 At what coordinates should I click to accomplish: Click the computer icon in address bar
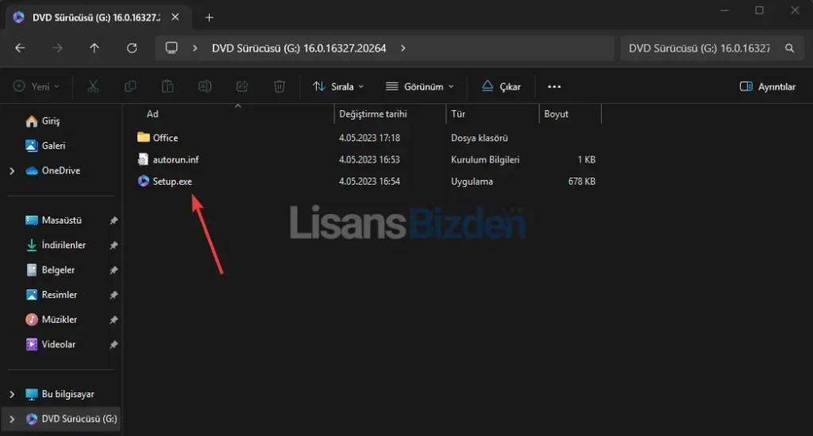(x=171, y=48)
